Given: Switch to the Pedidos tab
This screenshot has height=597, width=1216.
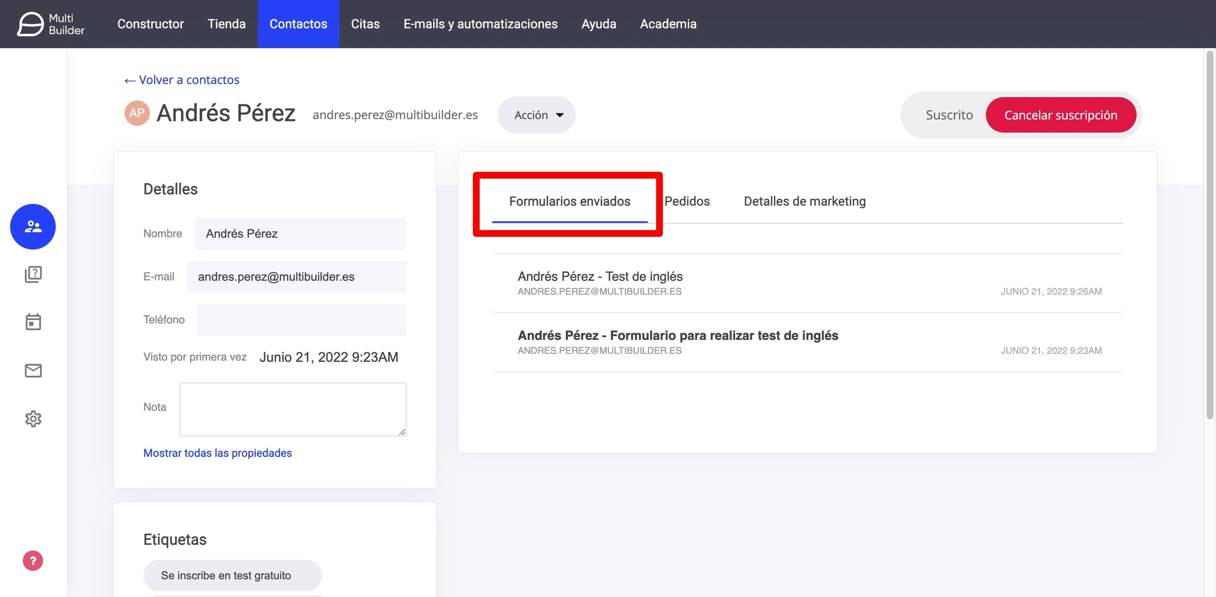Looking at the screenshot, I should (687, 201).
